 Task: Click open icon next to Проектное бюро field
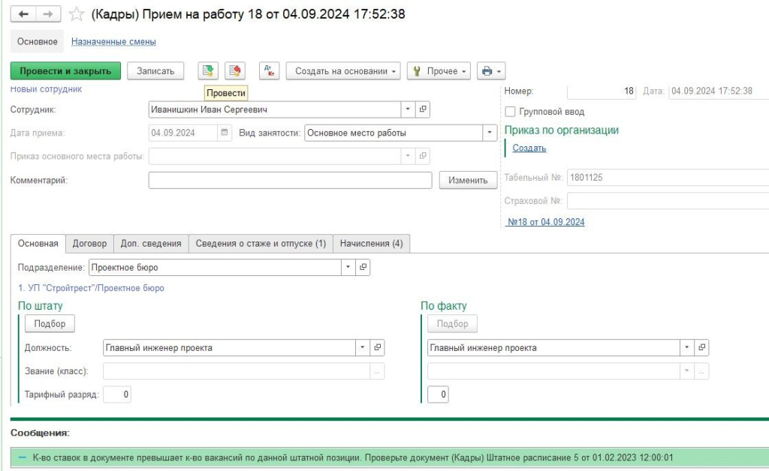[363, 267]
